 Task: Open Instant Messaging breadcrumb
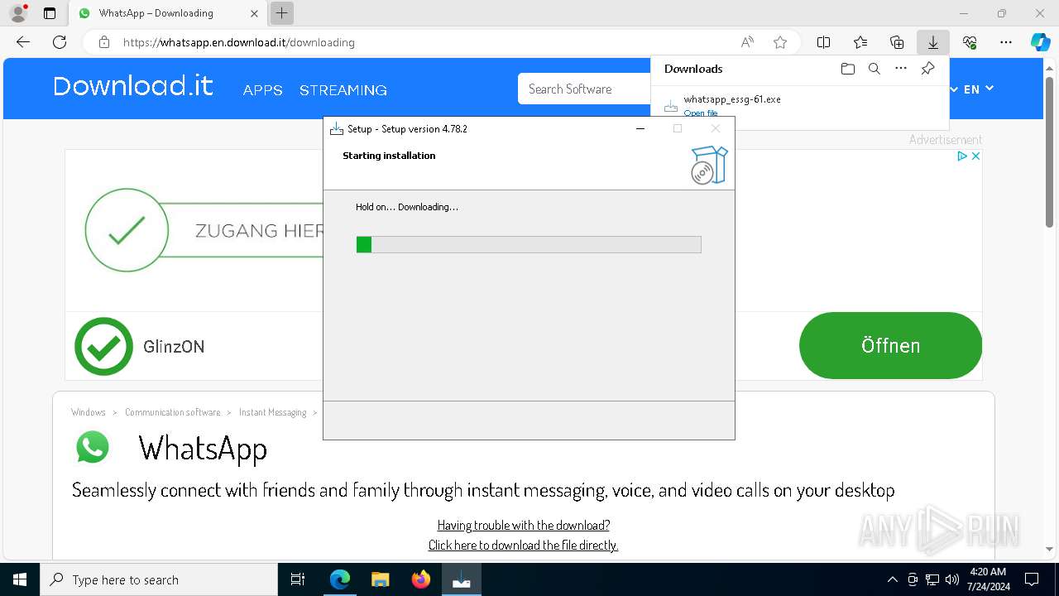(272, 412)
